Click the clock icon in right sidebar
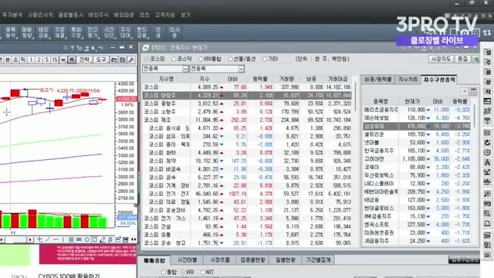Screen dimensions: 494x278 coord(487,153)
